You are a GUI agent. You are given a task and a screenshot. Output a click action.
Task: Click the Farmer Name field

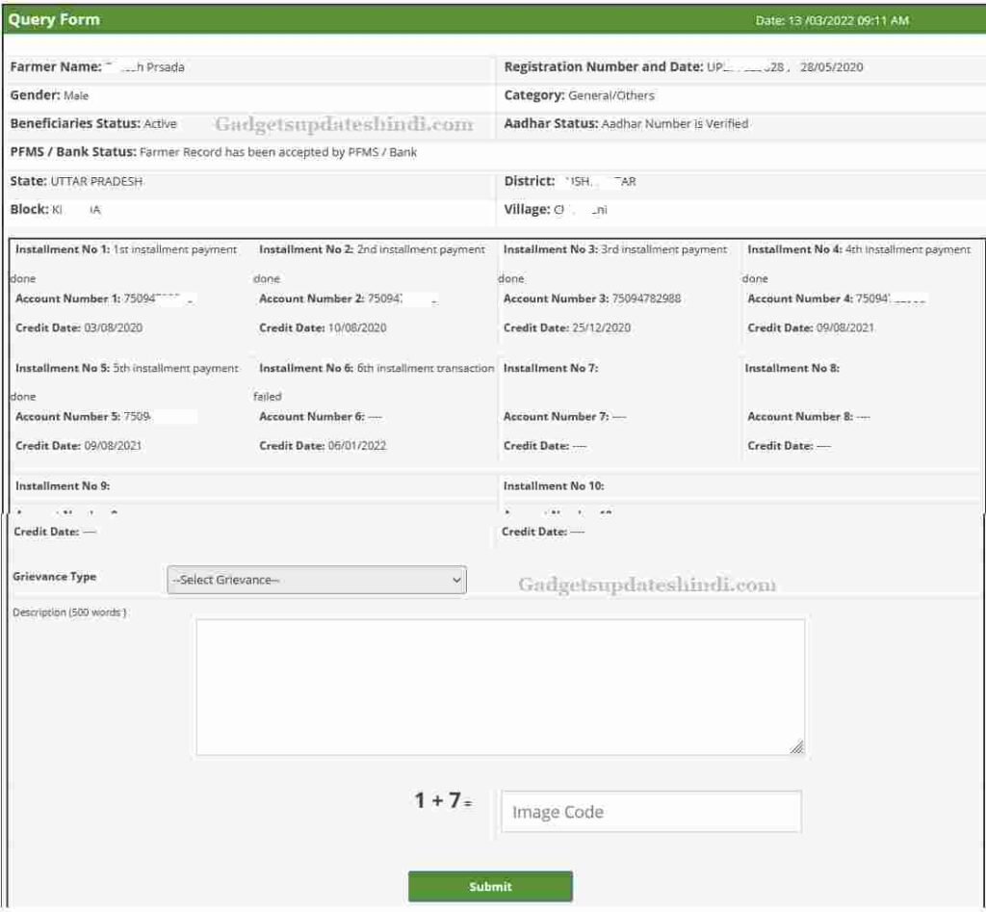point(97,67)
